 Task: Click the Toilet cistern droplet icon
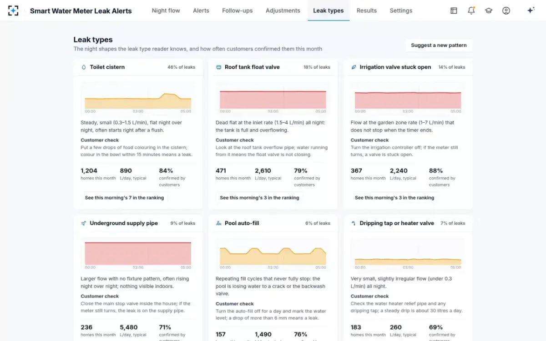tap(84, 67)
